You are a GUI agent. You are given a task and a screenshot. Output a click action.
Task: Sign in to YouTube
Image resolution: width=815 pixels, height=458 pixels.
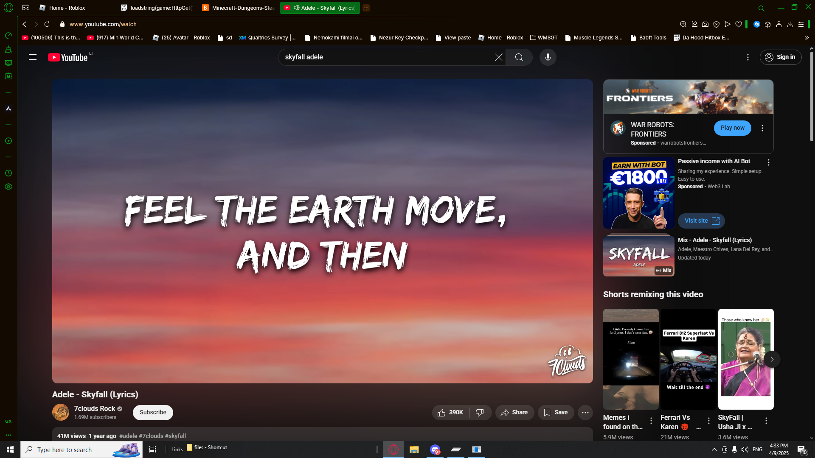781,57
